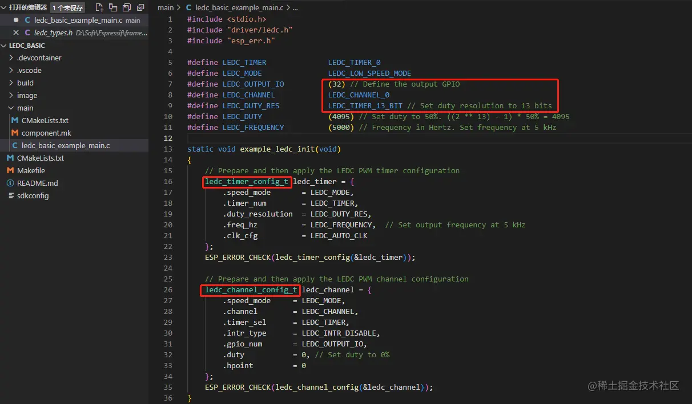This screenshot has height=404, width=692.
Task: Click .gpio_num field on line 31
Action: [242, 344]
